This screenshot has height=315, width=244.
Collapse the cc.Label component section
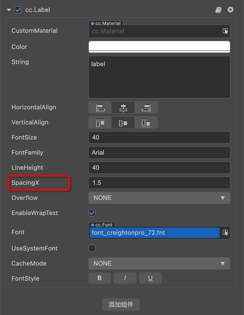9,10
